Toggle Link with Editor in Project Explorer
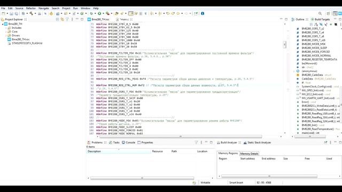The height and width of the screenshot is (192, 342). (x=62, y=19)
